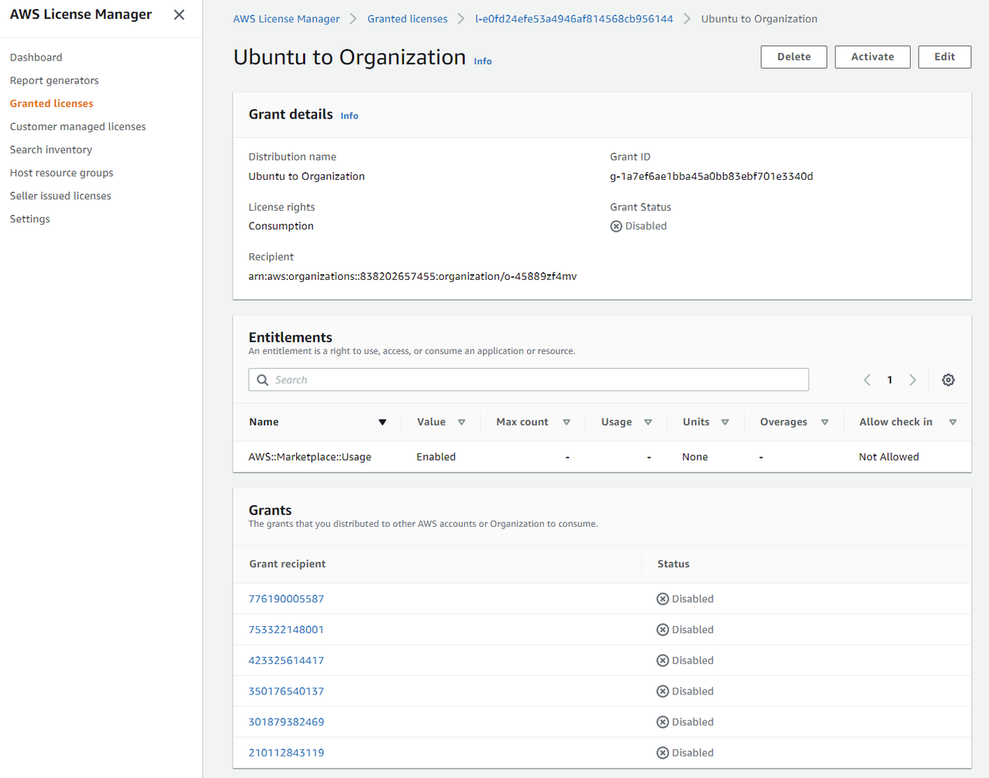The width and height of the screenshot is (989, 778).
Task: Click into the Entitlements search field
Action: [x=529, y=380]
